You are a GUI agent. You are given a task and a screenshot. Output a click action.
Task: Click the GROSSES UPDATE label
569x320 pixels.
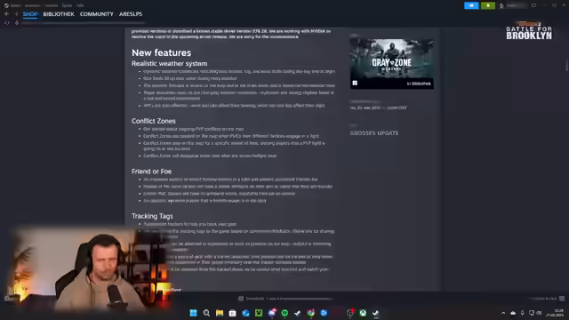373,133
